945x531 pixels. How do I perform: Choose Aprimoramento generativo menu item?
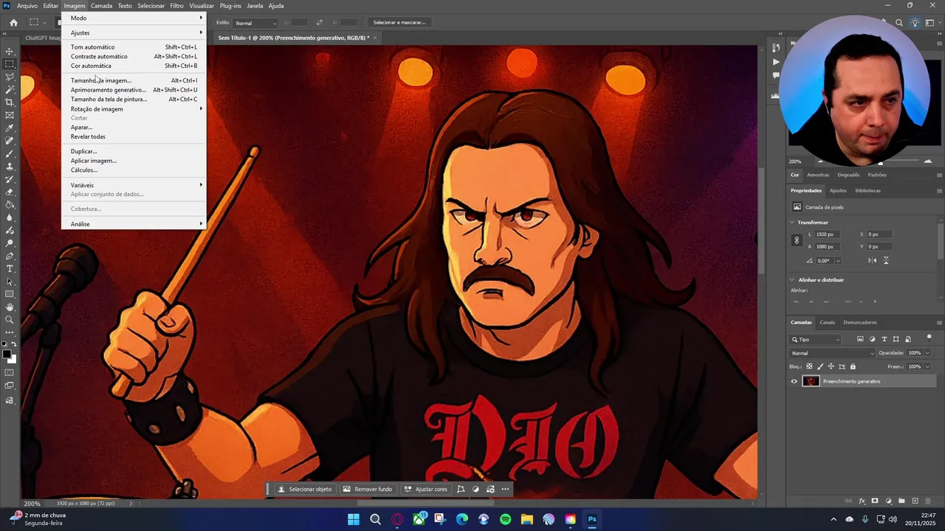tap(134, 90)
